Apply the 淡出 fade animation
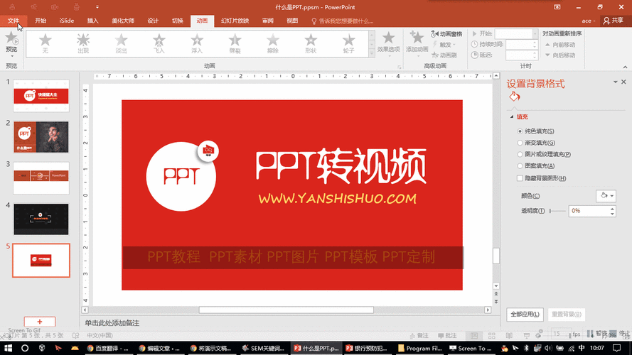Image resolution: width=632 pixels, height=355 pixels. 121,43
